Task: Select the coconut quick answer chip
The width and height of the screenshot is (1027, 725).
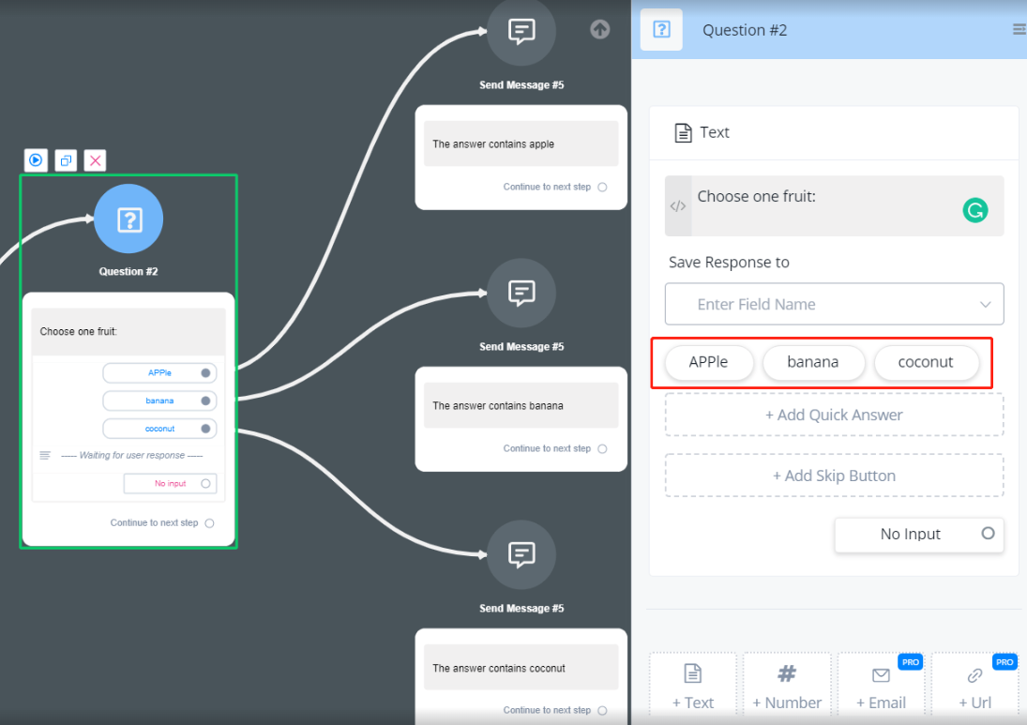Action: tap(926, 362)
